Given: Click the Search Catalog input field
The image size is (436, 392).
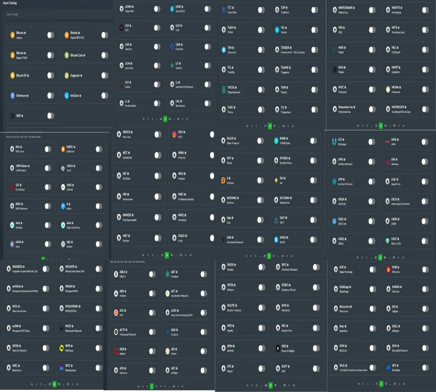Looking at the screenshot, I should tap(58, 15).
